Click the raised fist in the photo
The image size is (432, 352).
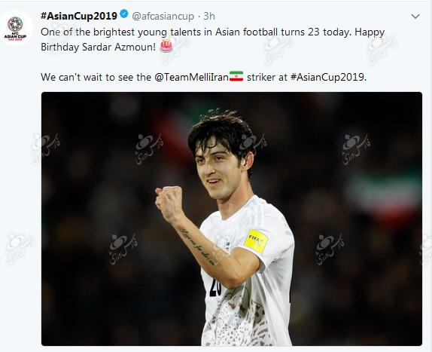169,204
